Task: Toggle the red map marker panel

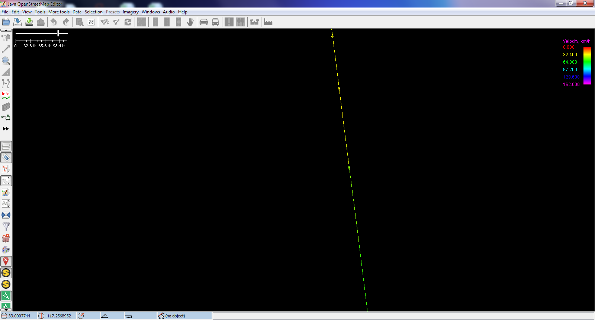Action: tap(6, 262)
